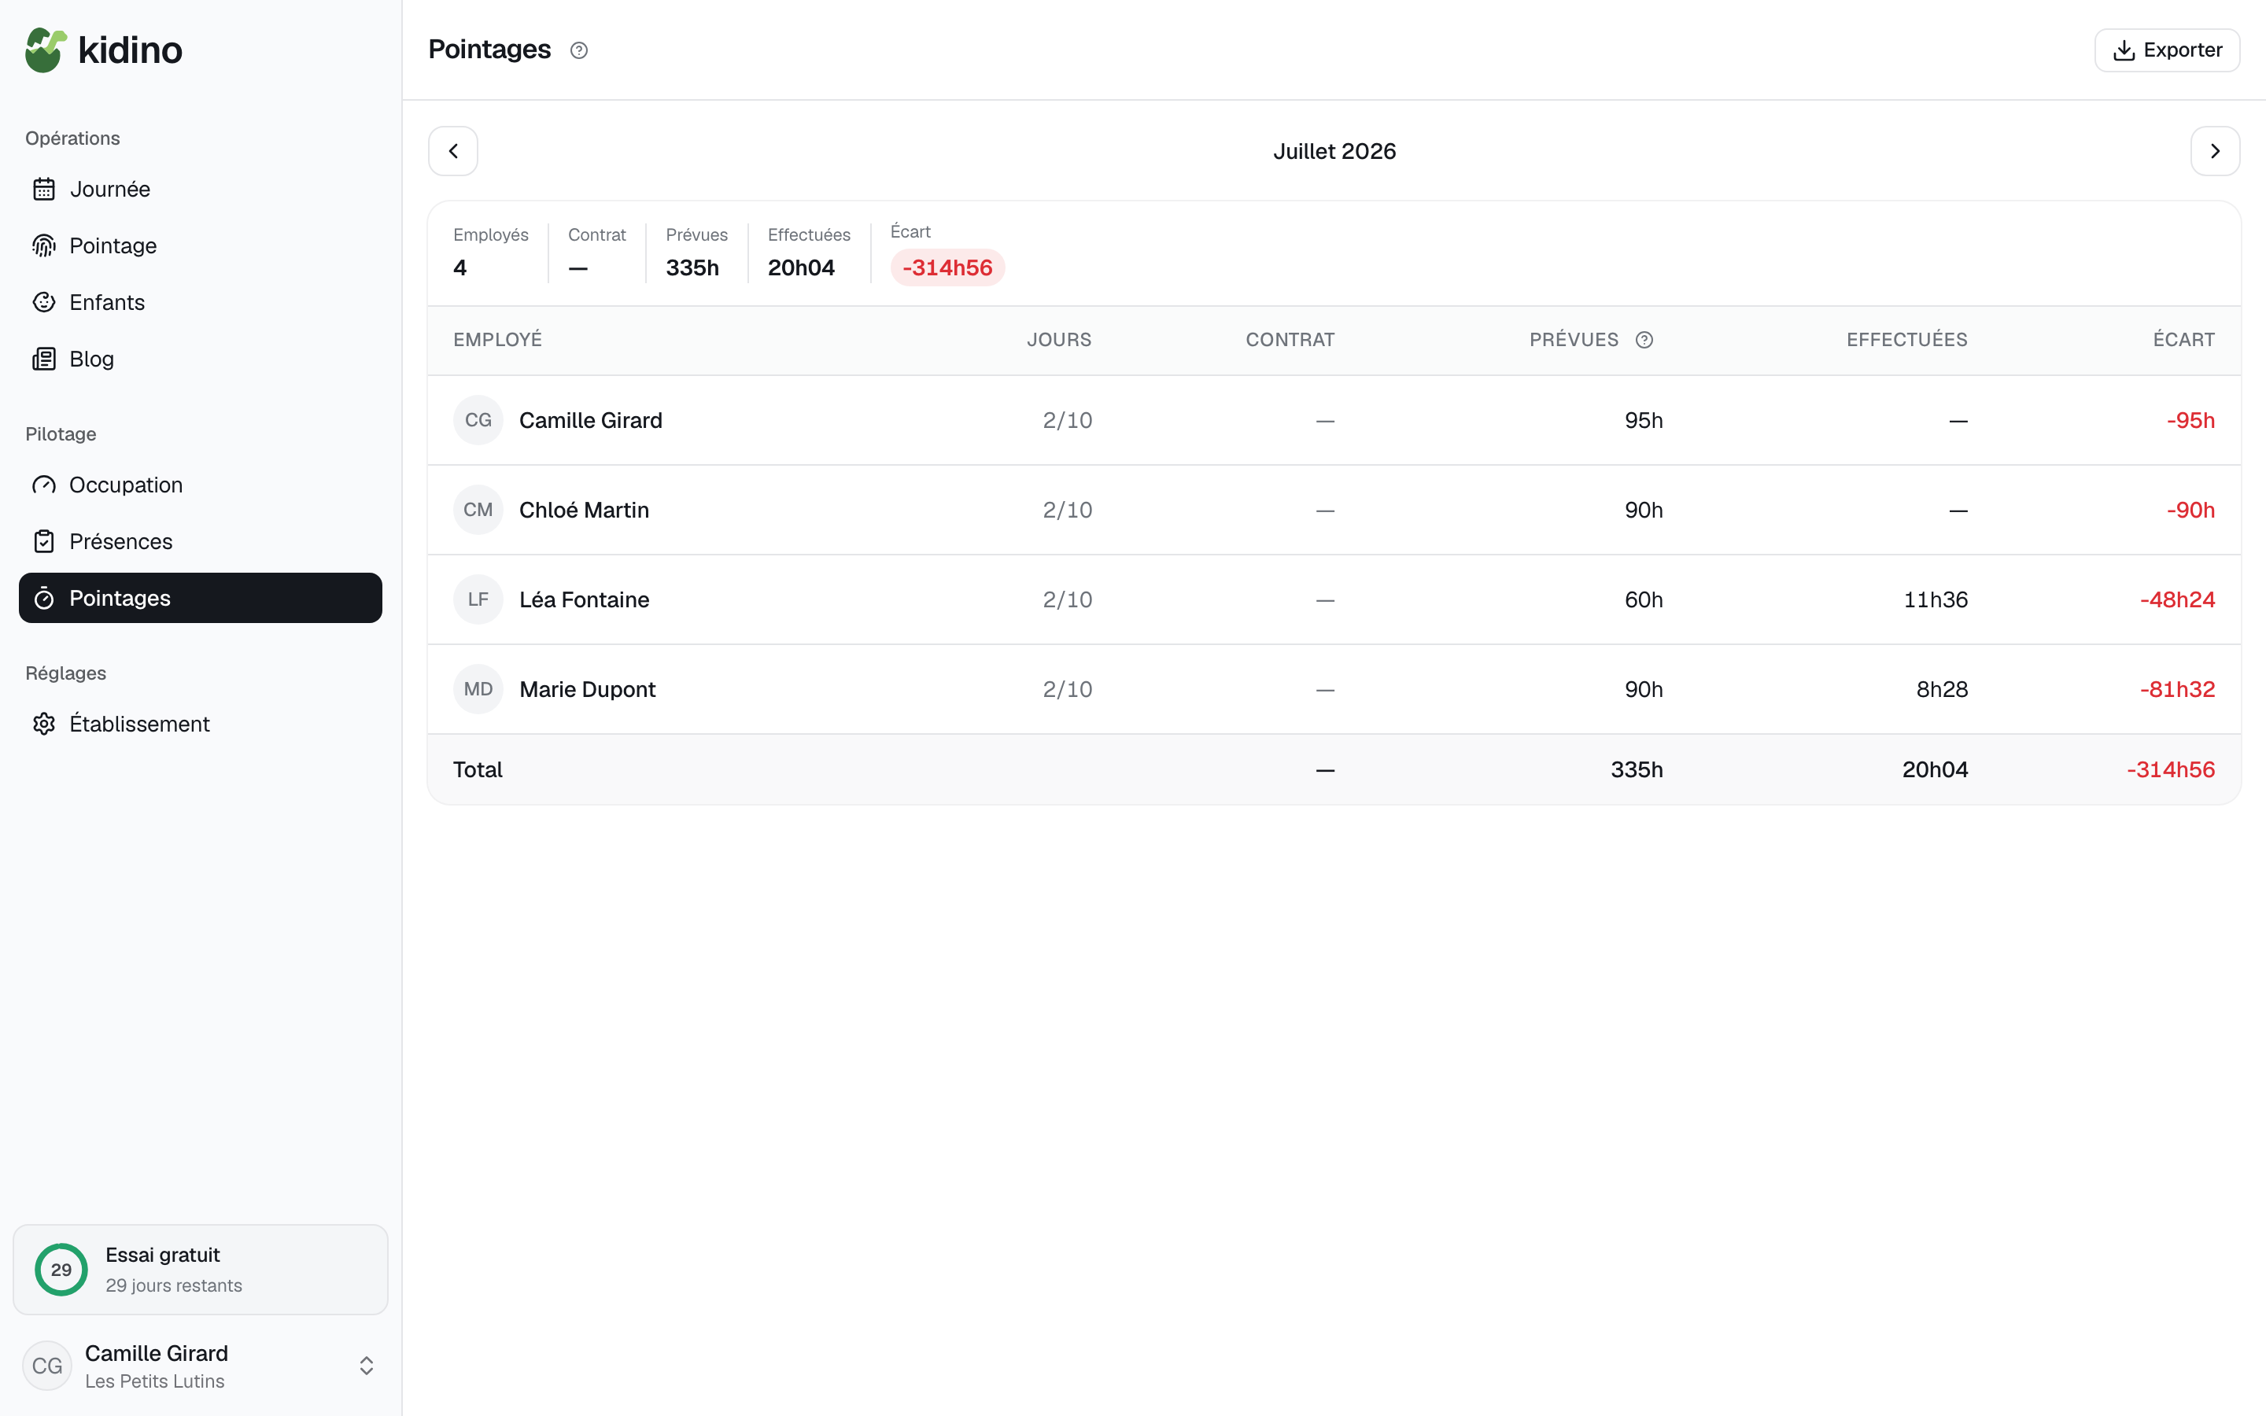This screenshot has height=1416, width=2266.
Task: Click Léa Fontaine's 11h36 effectuées value
Action: (x=1936, y=599)
